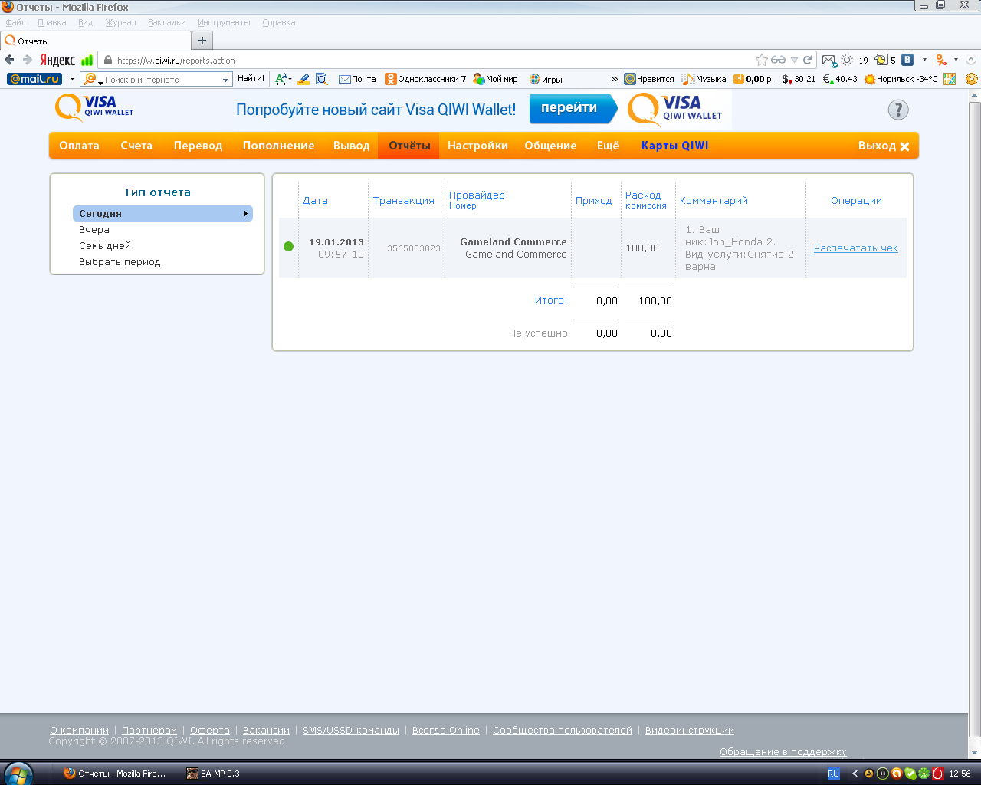This screenshot has height=785, width=981.
Task: Open the VK 'B' toolbar icon
Action: click(x=907, y=60)
